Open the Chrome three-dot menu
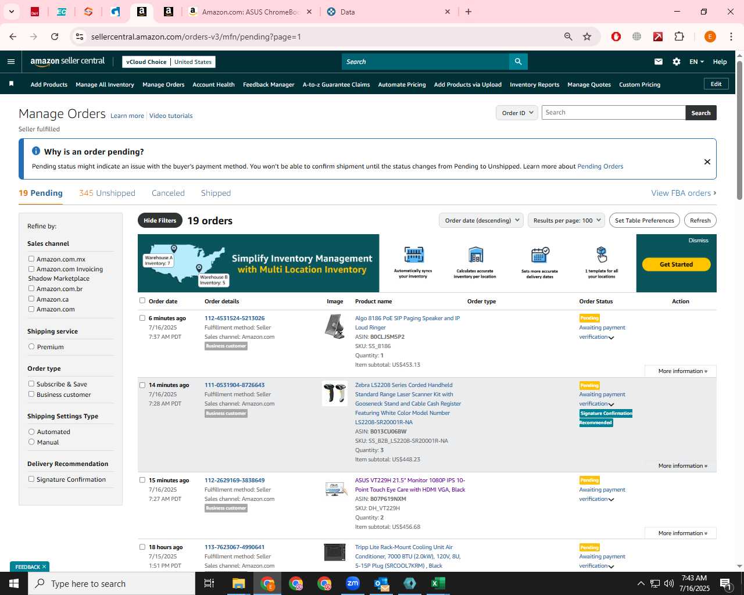Image resolution: width=744 pixels, height=595 pixels. 731,37
